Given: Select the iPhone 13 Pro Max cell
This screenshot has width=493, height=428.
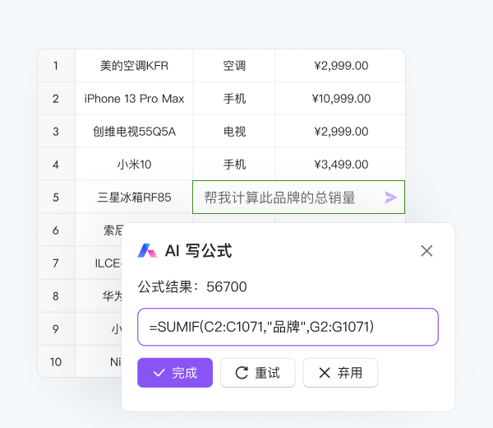Looking at the screenshot, I should (x=134, y=99).
